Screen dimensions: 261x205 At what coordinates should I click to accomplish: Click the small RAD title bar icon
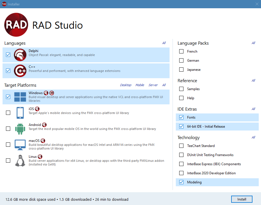[x=4, y=4]
